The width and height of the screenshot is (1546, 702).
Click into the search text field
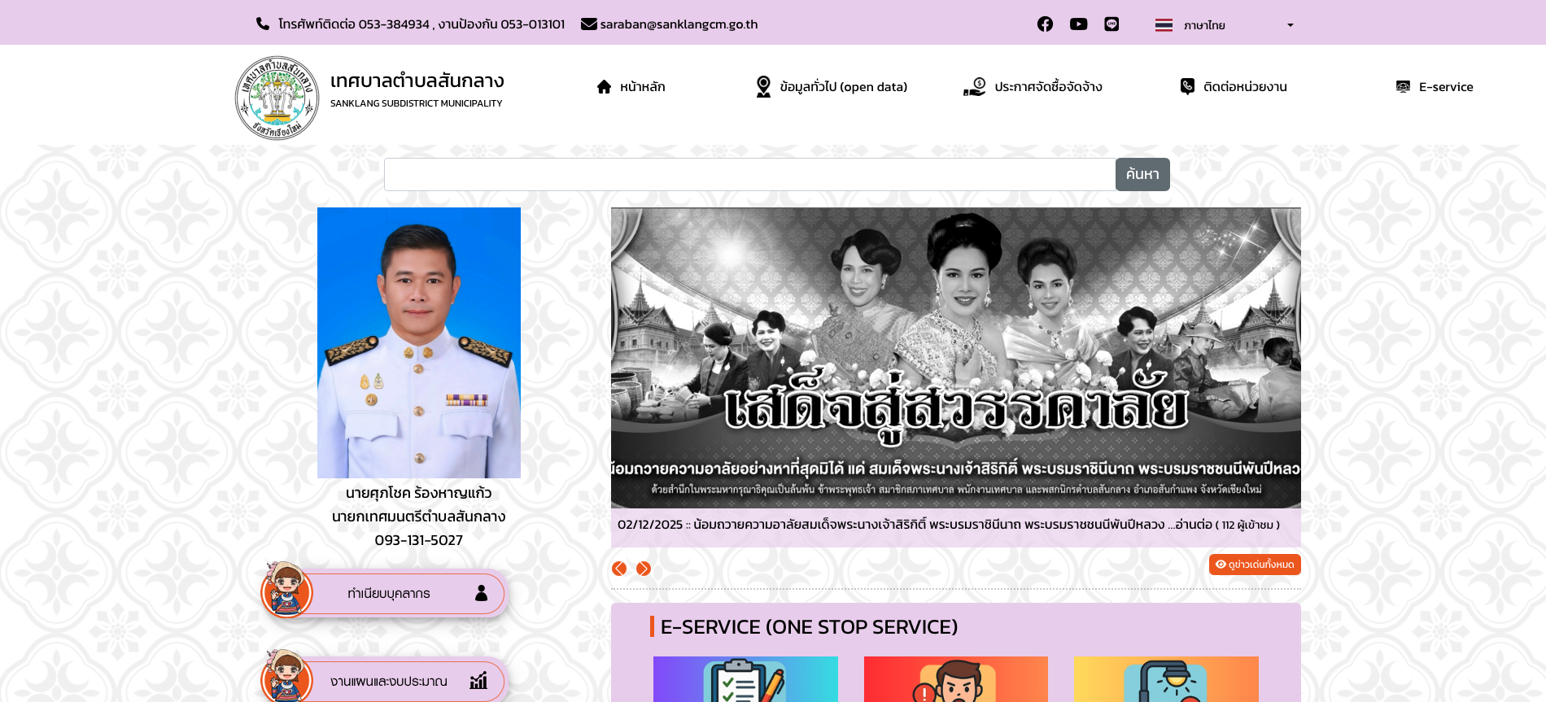coord(749,175)
